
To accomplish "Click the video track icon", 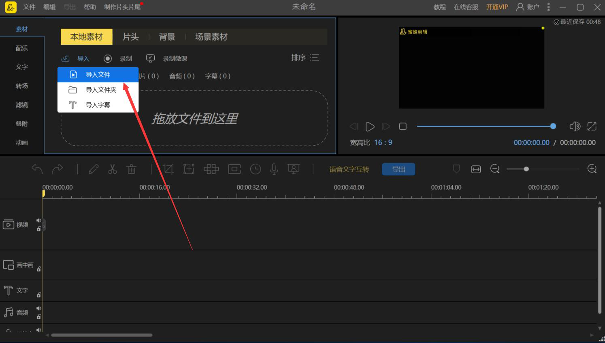I will [9, 224].
